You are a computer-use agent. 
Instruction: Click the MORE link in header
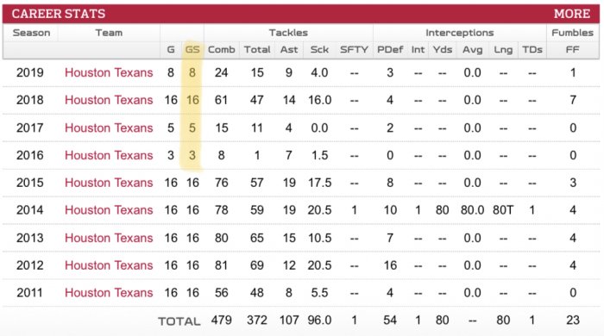(x=571, y=14)
